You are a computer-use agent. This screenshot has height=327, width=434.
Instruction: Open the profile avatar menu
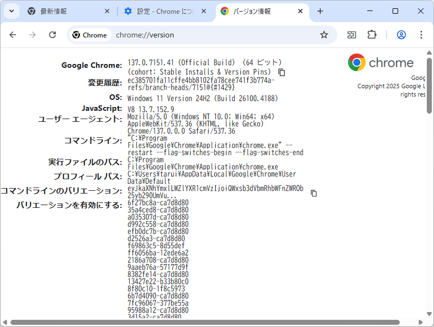(401, 35)
